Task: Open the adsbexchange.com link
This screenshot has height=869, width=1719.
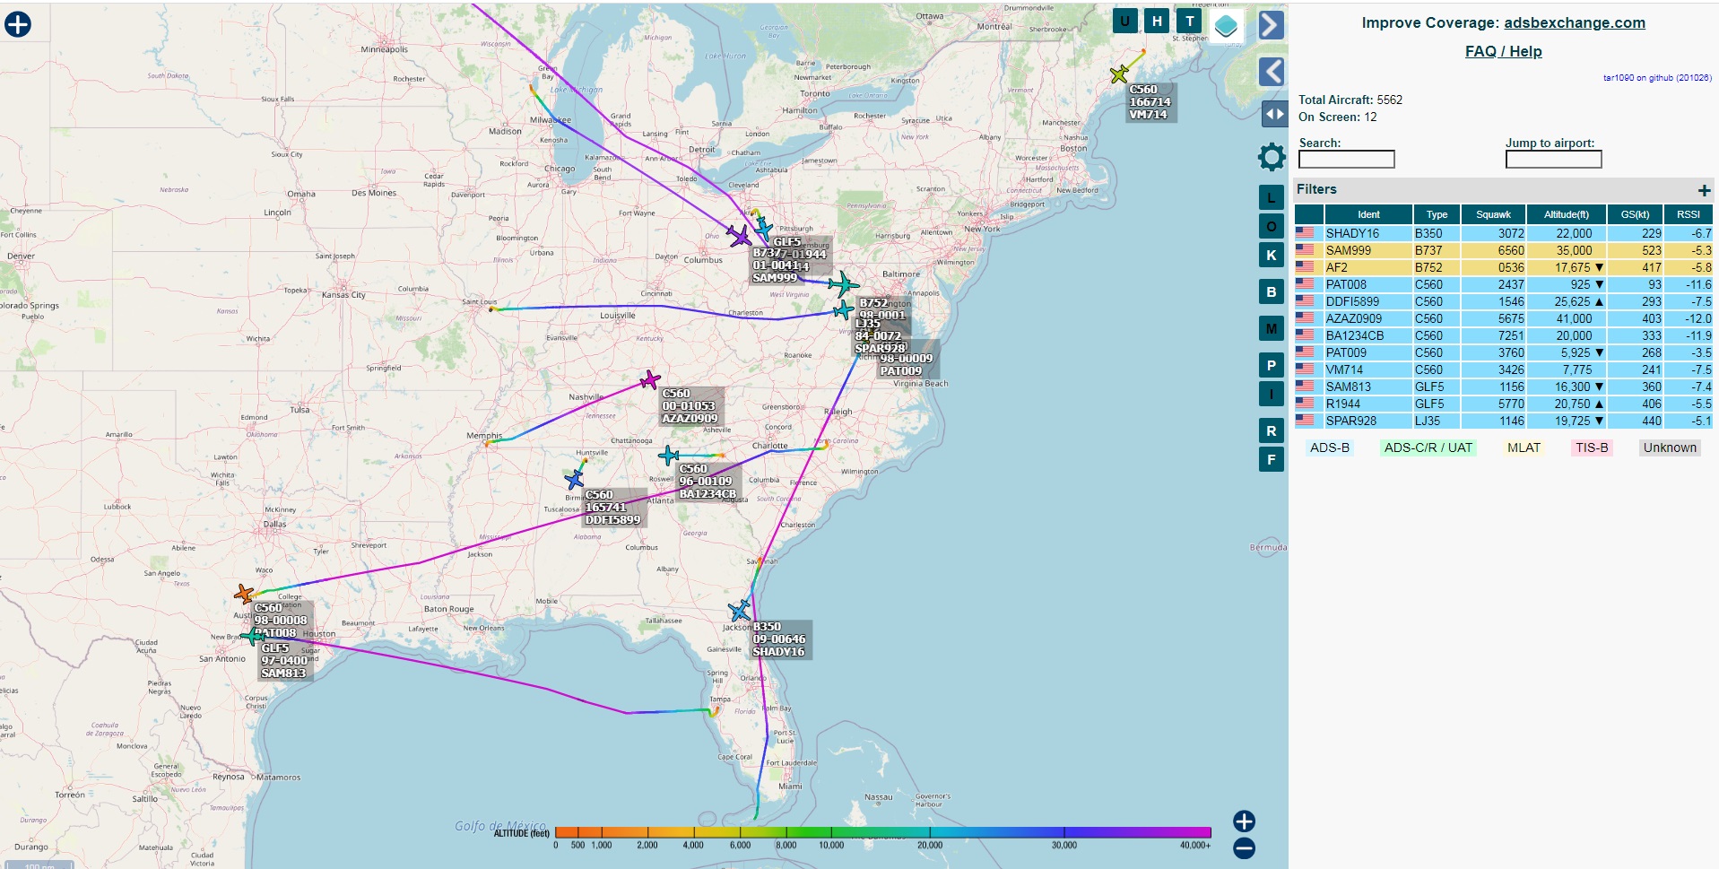Action: coord(1575,22)
